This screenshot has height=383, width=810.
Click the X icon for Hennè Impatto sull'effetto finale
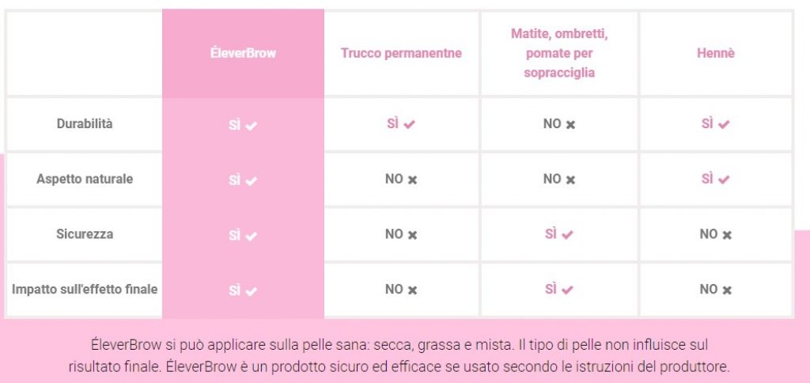727,290
